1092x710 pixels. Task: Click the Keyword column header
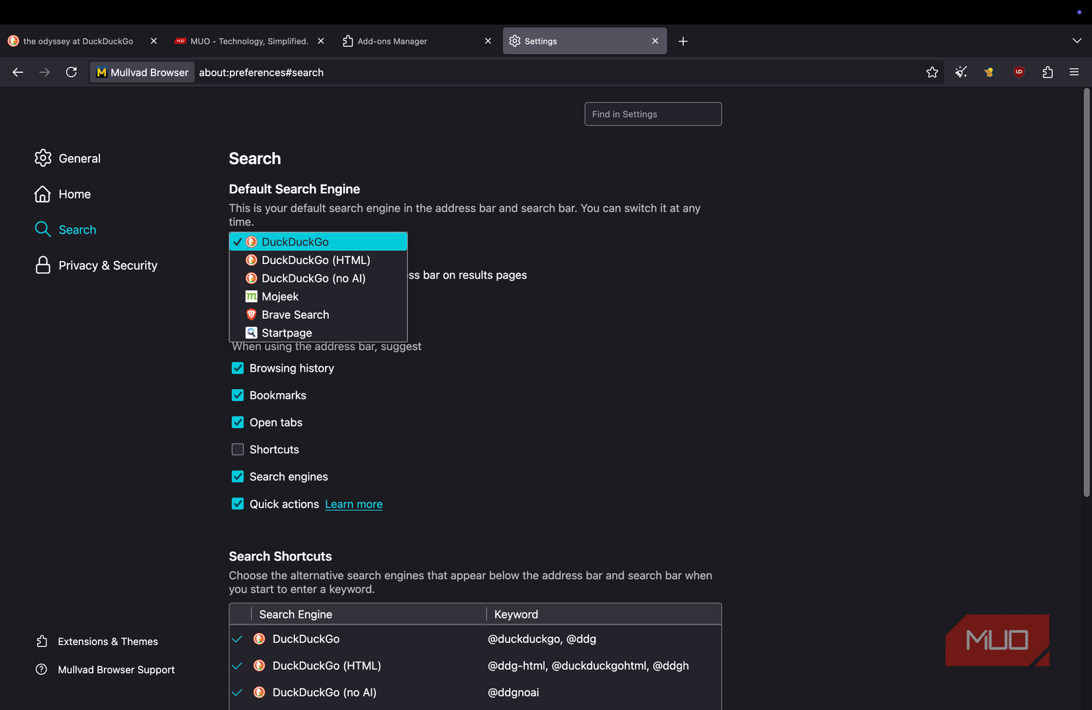coord(604,614)
